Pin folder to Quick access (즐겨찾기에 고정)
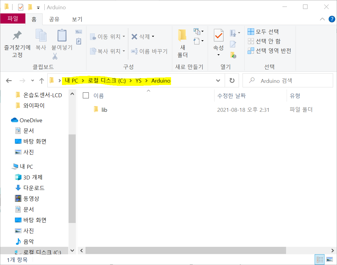 tap(17, 44)
